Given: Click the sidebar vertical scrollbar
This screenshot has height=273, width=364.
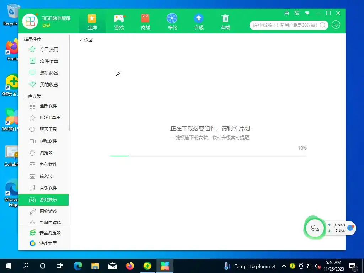Looking at the screenshot, I should [69, 83].
